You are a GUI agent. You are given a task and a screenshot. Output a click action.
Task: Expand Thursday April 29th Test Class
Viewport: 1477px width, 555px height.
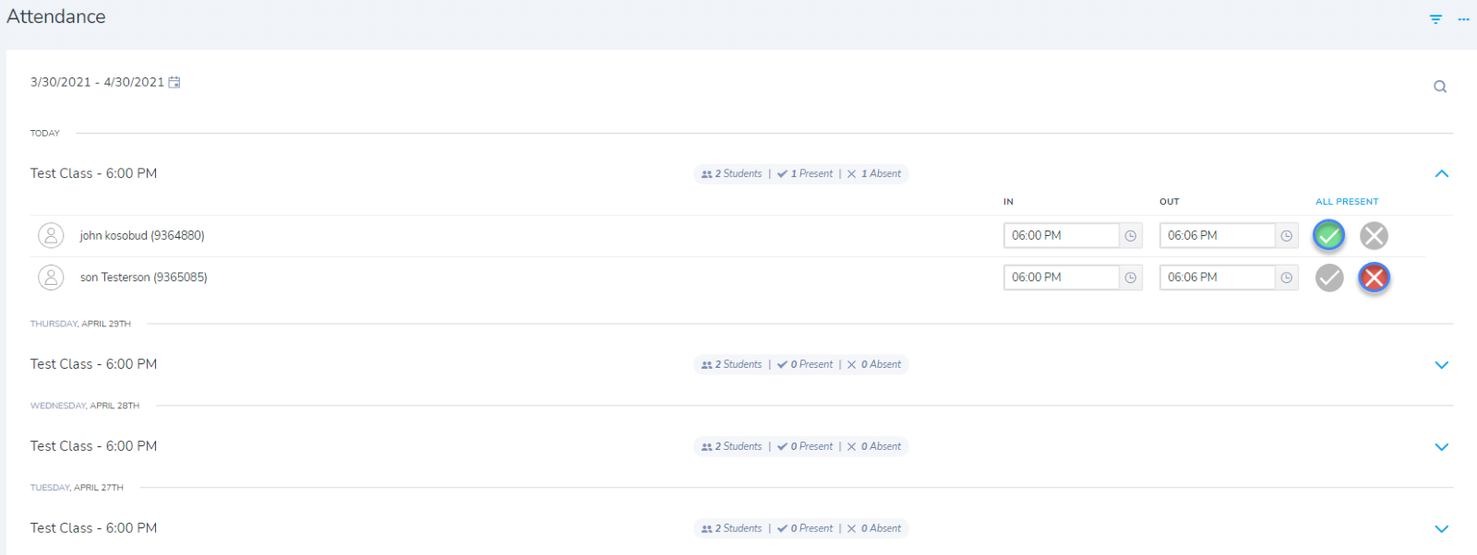(1442, 365)
